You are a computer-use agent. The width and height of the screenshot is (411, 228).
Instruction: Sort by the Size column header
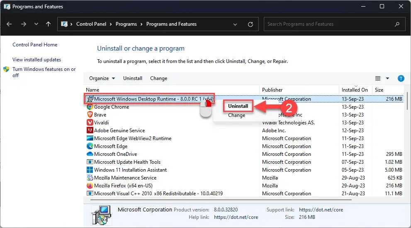(x=388, y=90)
